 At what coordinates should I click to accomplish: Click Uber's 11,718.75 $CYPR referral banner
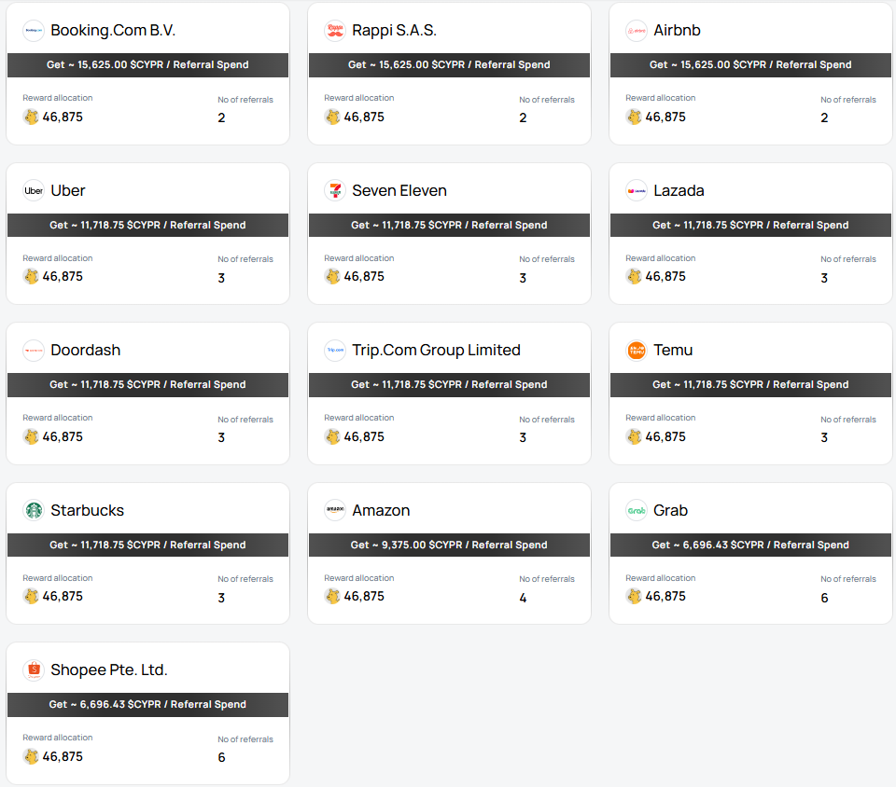(x=148, y=225)
